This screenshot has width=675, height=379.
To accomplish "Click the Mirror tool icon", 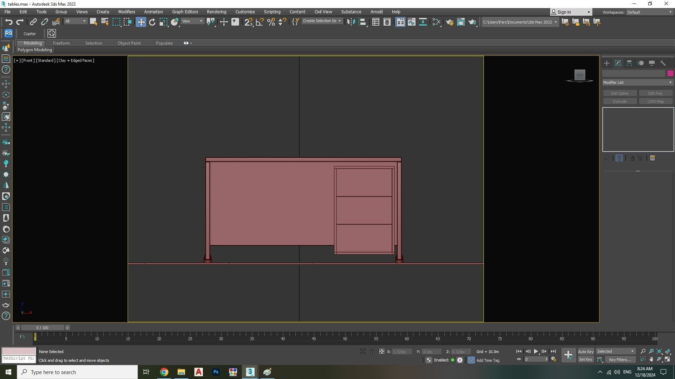I will [x=351, y=22].
